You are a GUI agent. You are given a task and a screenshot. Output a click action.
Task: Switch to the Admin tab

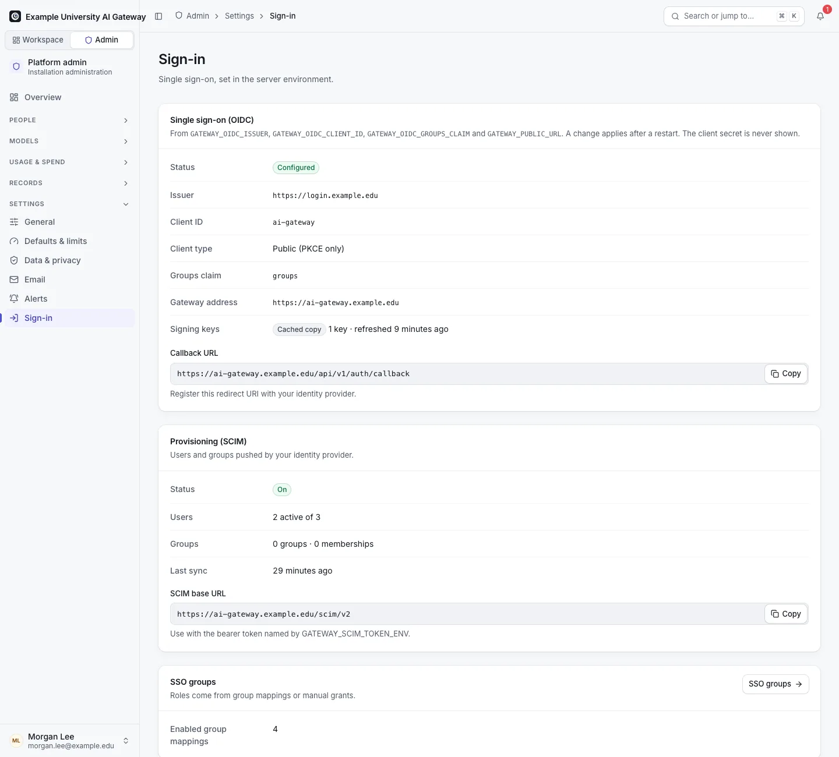pyautogui.click(x=101, y=40)
